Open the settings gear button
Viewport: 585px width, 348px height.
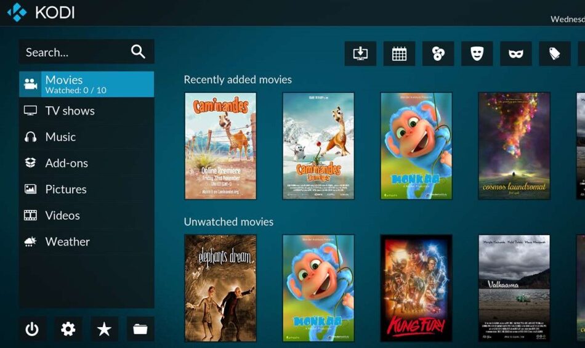coord(68,329)
